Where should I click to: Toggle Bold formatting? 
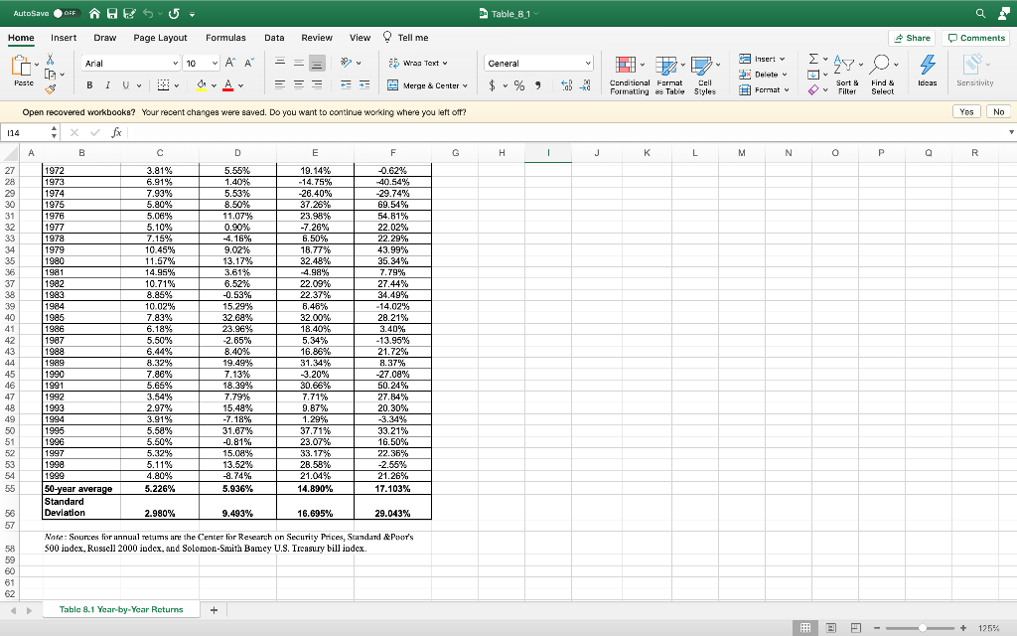click(89, 85)
